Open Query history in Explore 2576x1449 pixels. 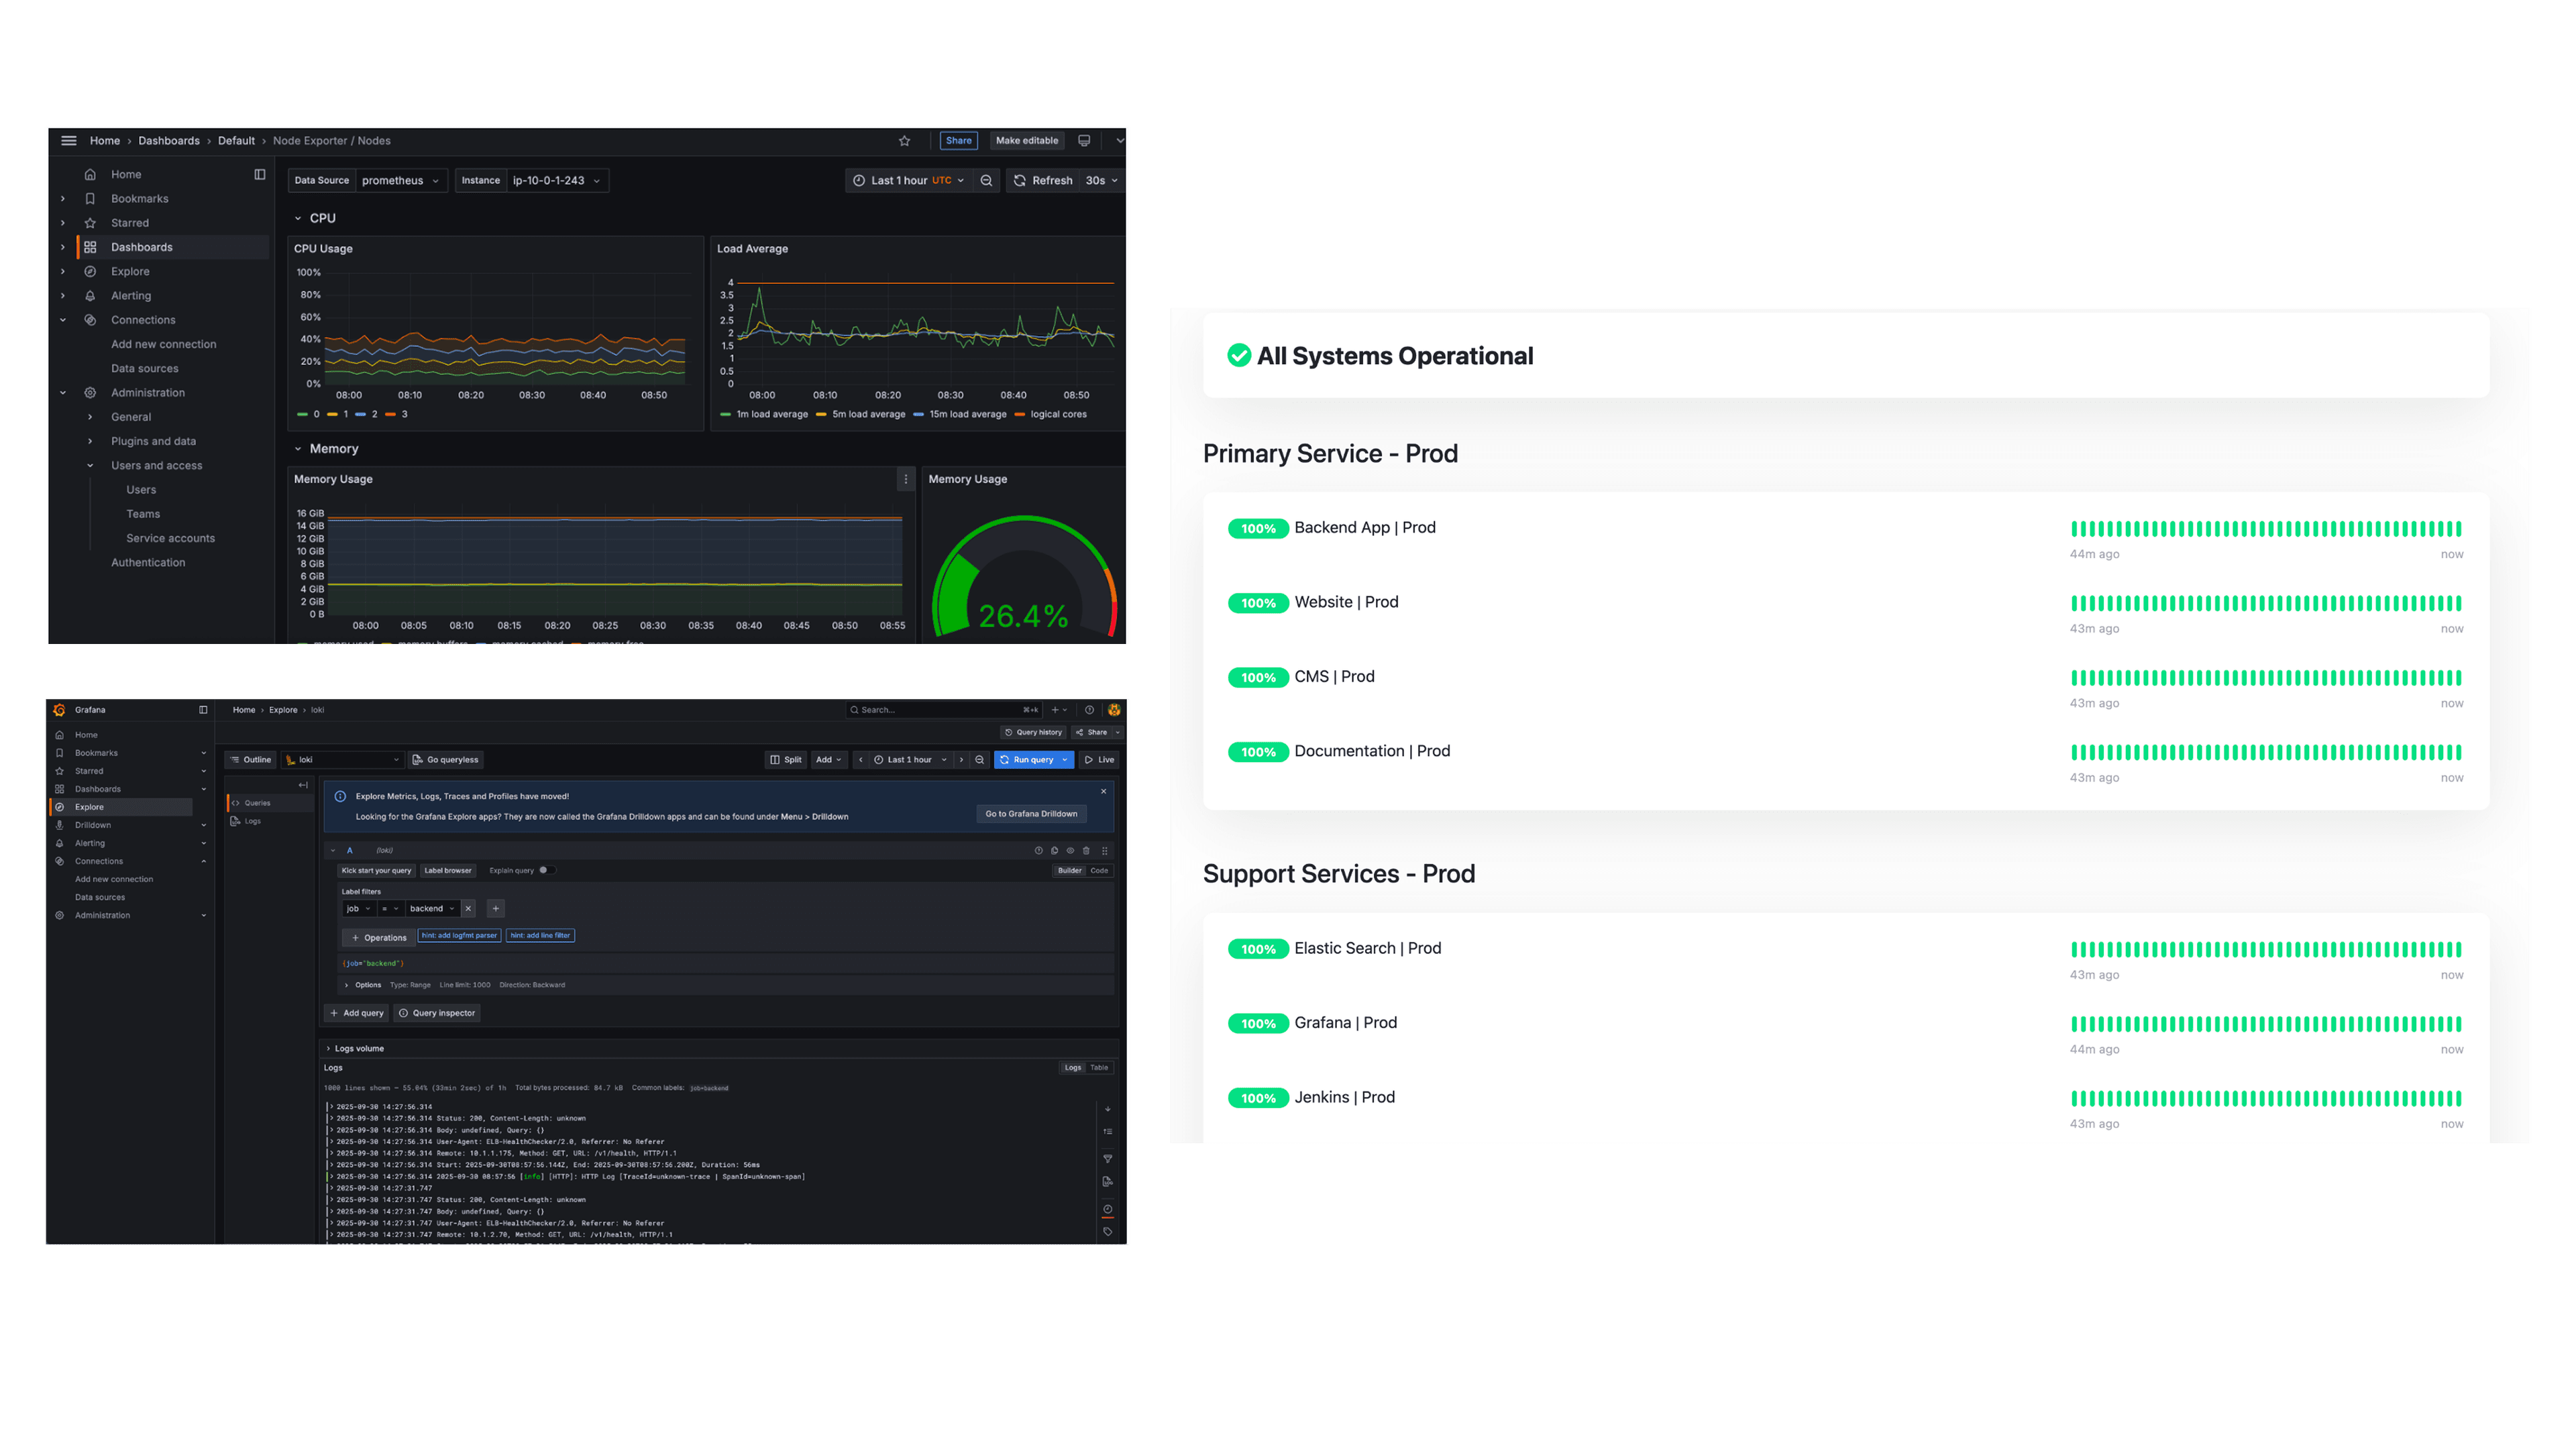[1033, 732]
